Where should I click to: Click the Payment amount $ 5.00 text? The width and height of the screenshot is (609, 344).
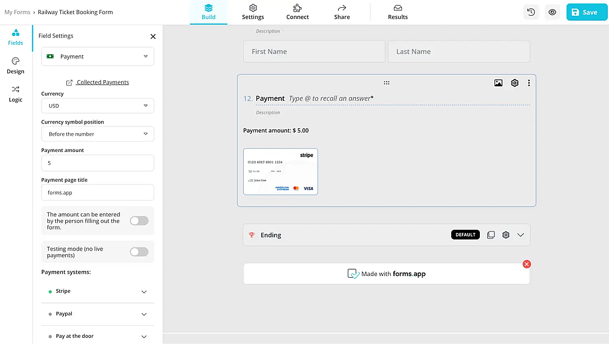[x=276, y=130]
